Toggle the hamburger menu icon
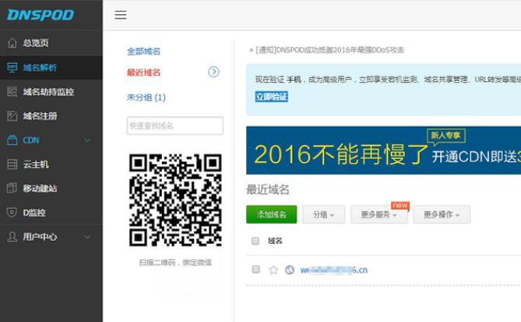This screenshot has width=521, height=322. (x=121, y=15)
